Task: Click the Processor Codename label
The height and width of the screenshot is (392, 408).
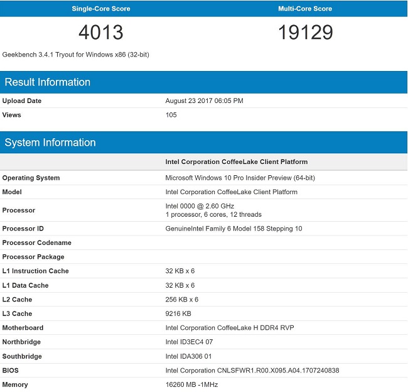Action: [x=36, y=242]
